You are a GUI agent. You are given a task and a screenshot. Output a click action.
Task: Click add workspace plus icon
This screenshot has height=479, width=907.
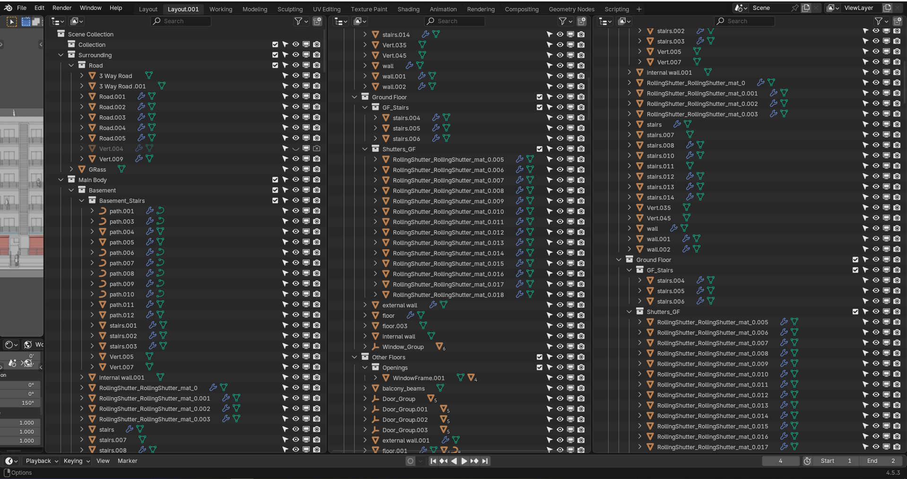pyautogui.click(x=639, y=9)
